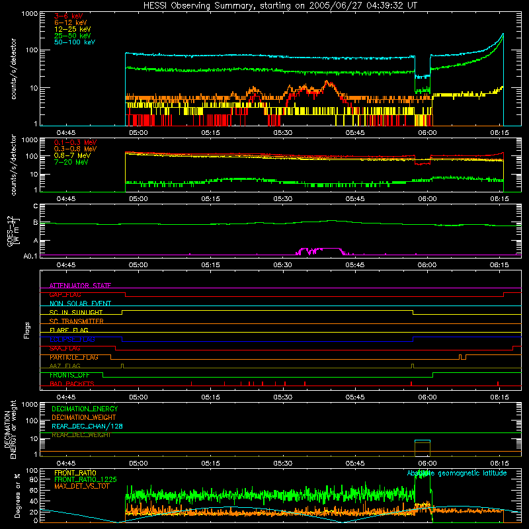This screenshot has height=529, width=529.
Task: Select the SC_IN_SUNLIGHT flag label
Action: [x=76, y=312]
